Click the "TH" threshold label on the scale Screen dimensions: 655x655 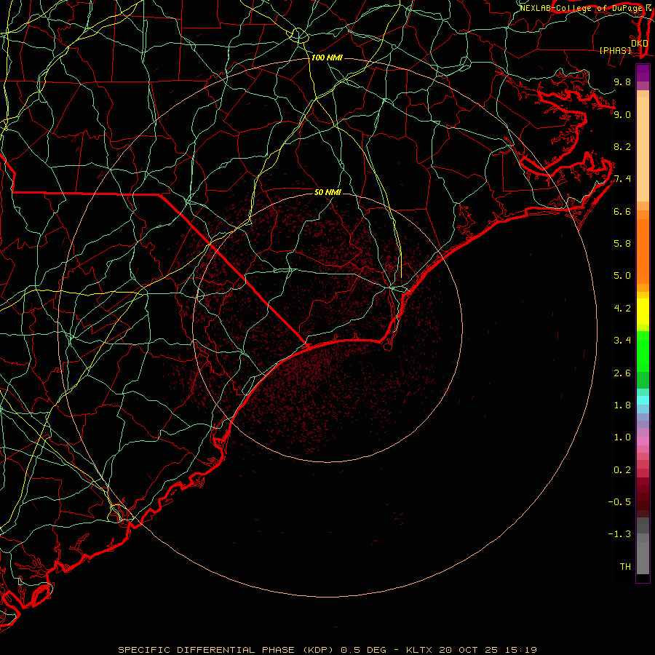click(x=625, y=567)
